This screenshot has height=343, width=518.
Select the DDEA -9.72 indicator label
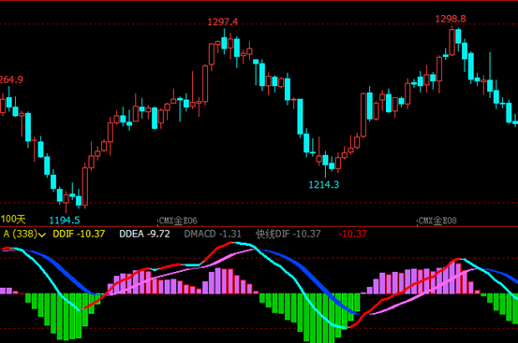144,234
